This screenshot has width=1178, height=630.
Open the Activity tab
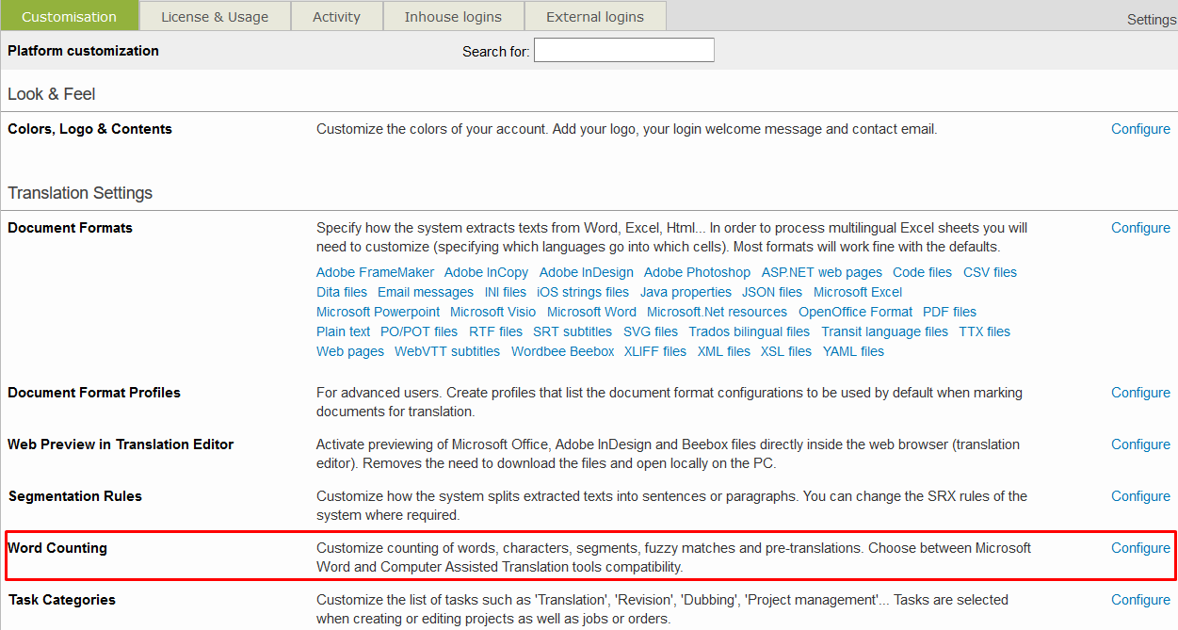pyautogui.click(x=336, y=16)
